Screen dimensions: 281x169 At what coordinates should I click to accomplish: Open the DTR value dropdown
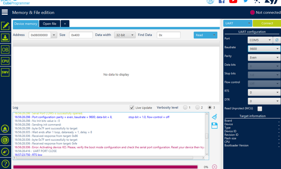[x=264, y=101]
